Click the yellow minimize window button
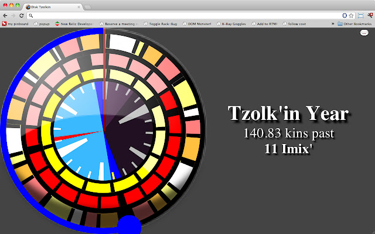 pos(11,5)
